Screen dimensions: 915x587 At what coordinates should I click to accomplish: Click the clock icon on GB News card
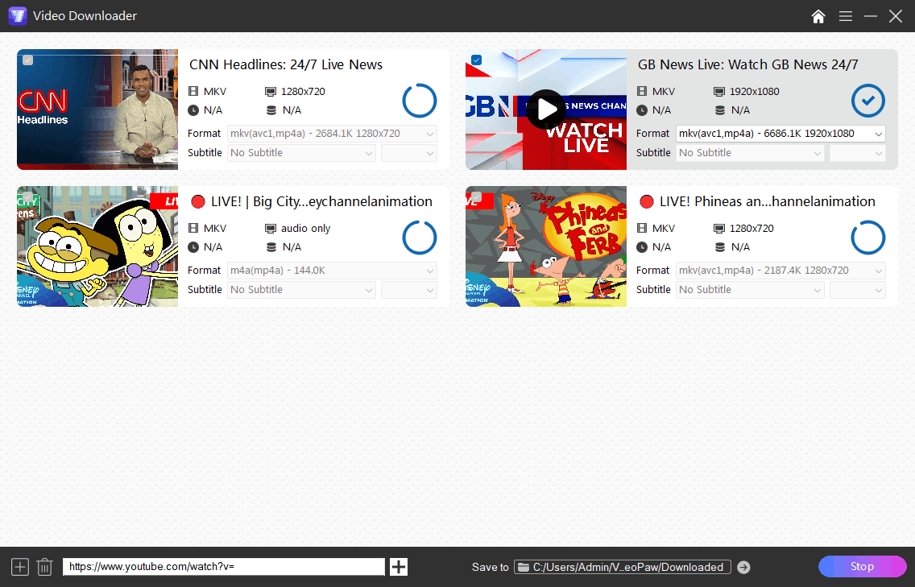[642, 110]
